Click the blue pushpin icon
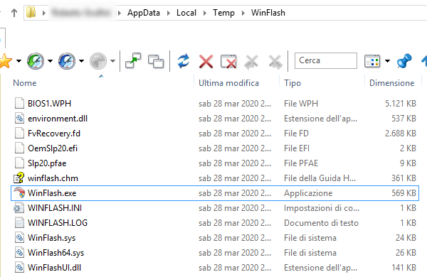The image size is (427, 277). pyautogui.click(x=404, y=61)
